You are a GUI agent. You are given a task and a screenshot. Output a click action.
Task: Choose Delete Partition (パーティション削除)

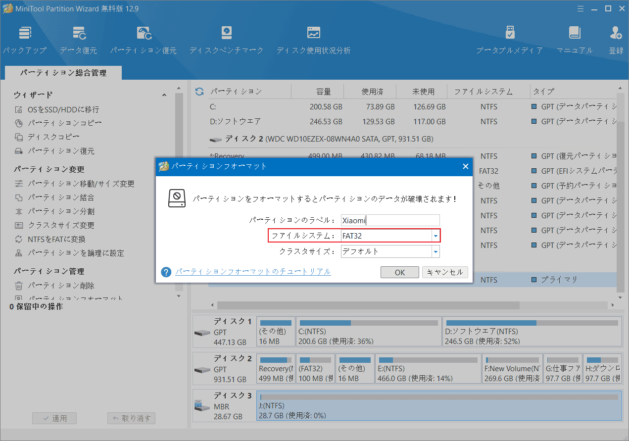coord(54,286)
